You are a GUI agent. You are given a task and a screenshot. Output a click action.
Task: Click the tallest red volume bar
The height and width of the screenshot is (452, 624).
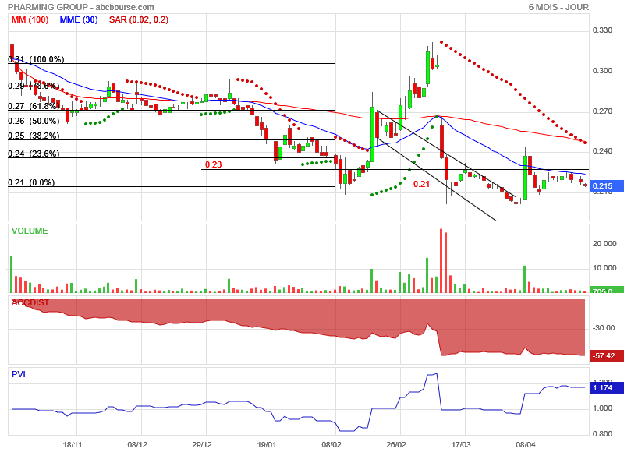pyautogui.click(x=441, y=261)
